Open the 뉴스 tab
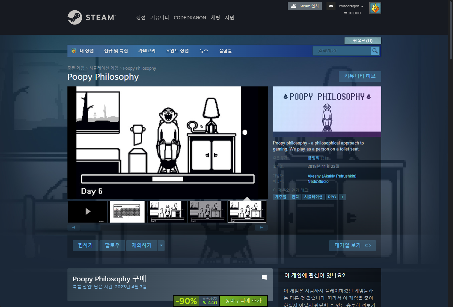The height and width of the screenshot is (307, 453). point(204,51)
